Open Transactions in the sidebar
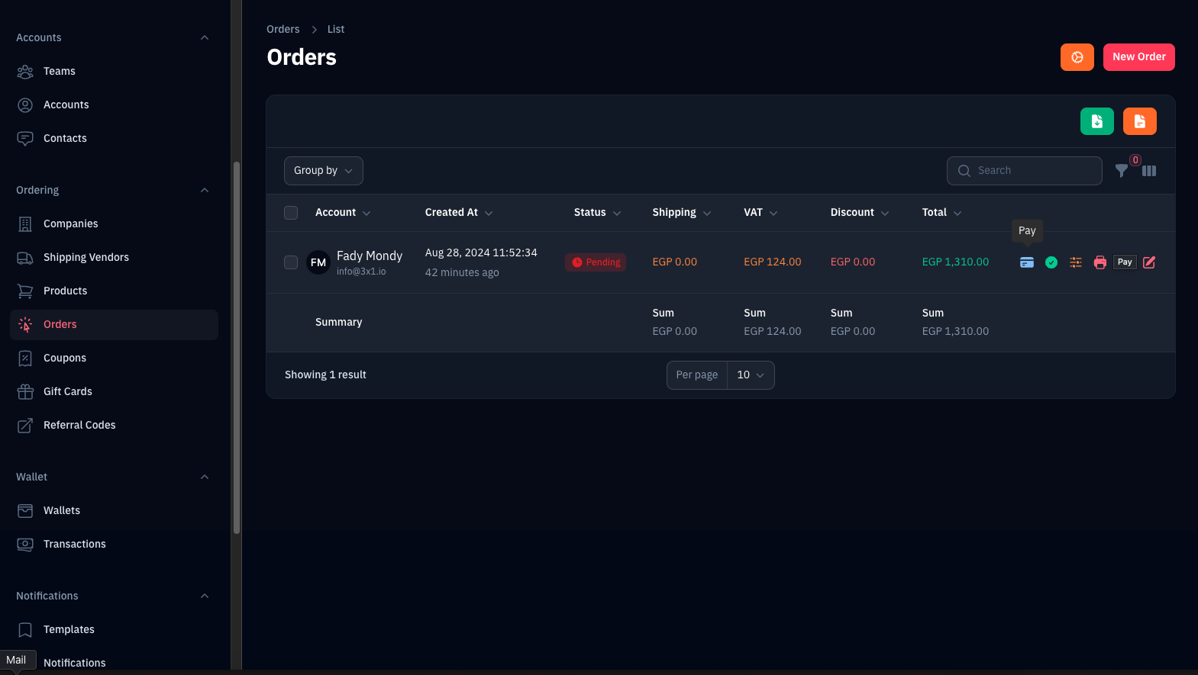 tap(115, 544)
